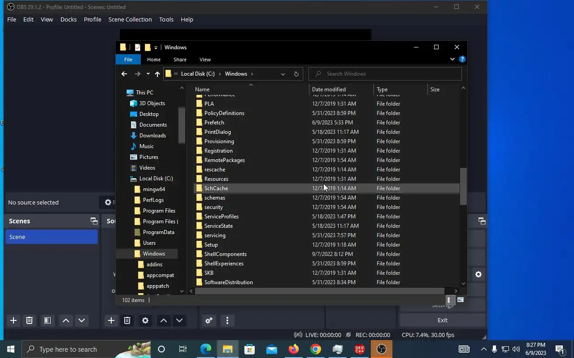
Task: Open File Explorer help icon
Action: click(462, 59)
